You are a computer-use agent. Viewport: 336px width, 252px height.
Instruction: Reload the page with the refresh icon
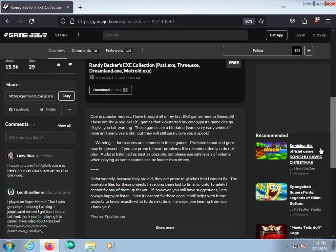pyautogui.click(x=31, y=21)
